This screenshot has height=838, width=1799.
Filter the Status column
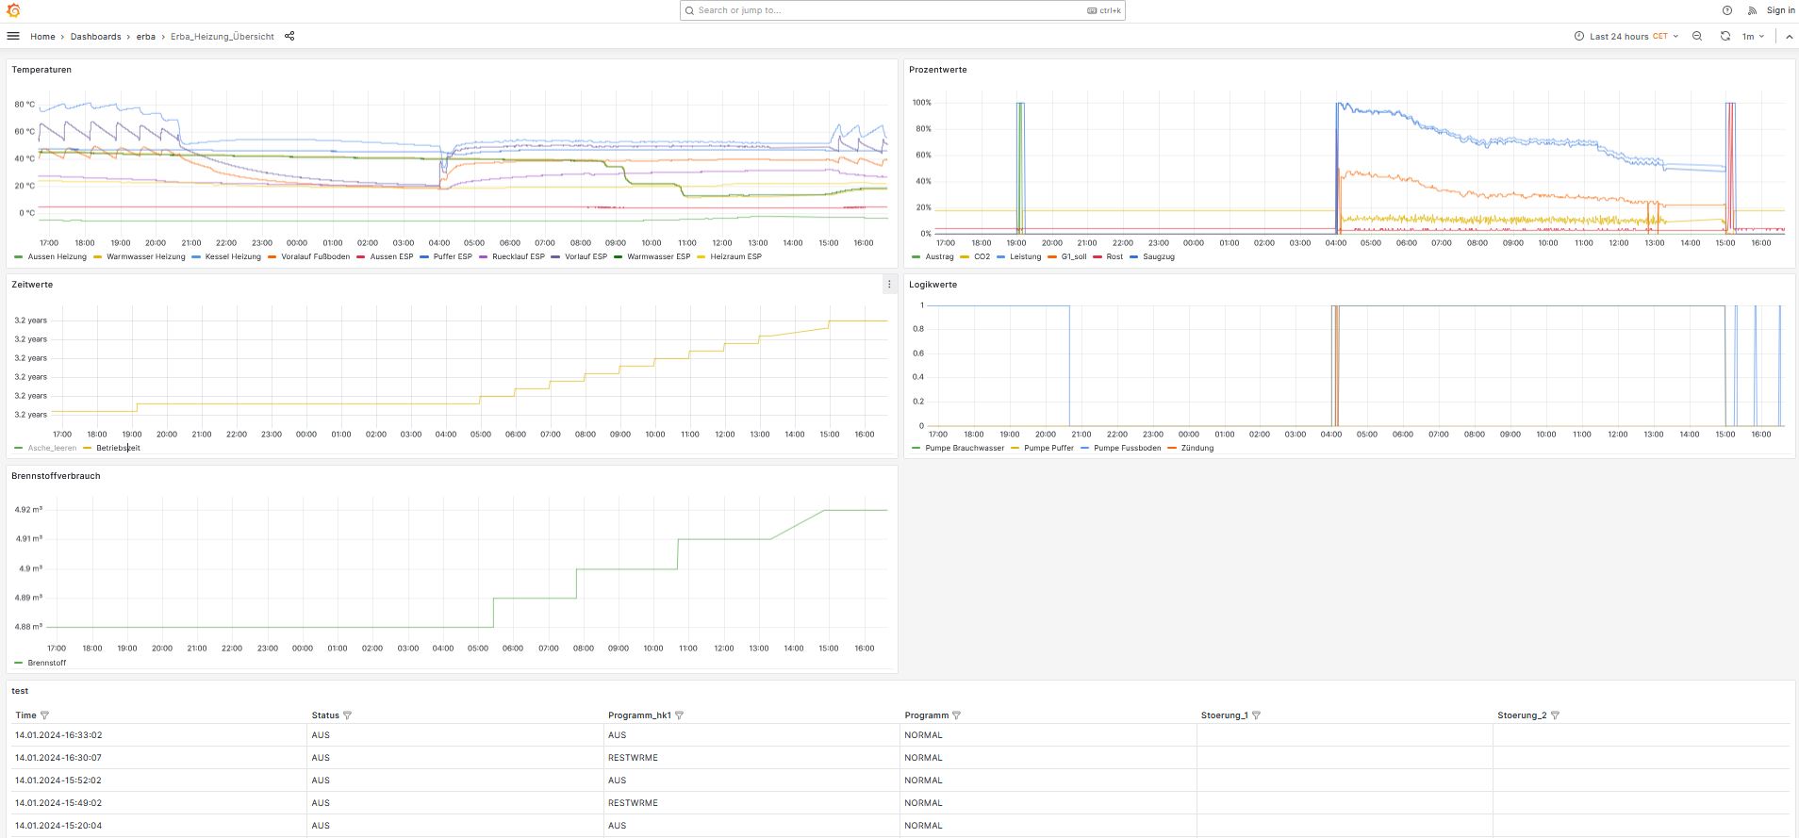[x=347, y=715]
